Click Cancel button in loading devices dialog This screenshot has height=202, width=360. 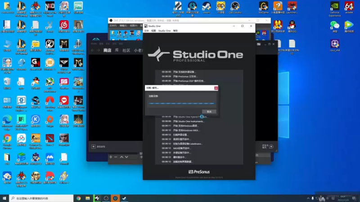click(209, 111)
